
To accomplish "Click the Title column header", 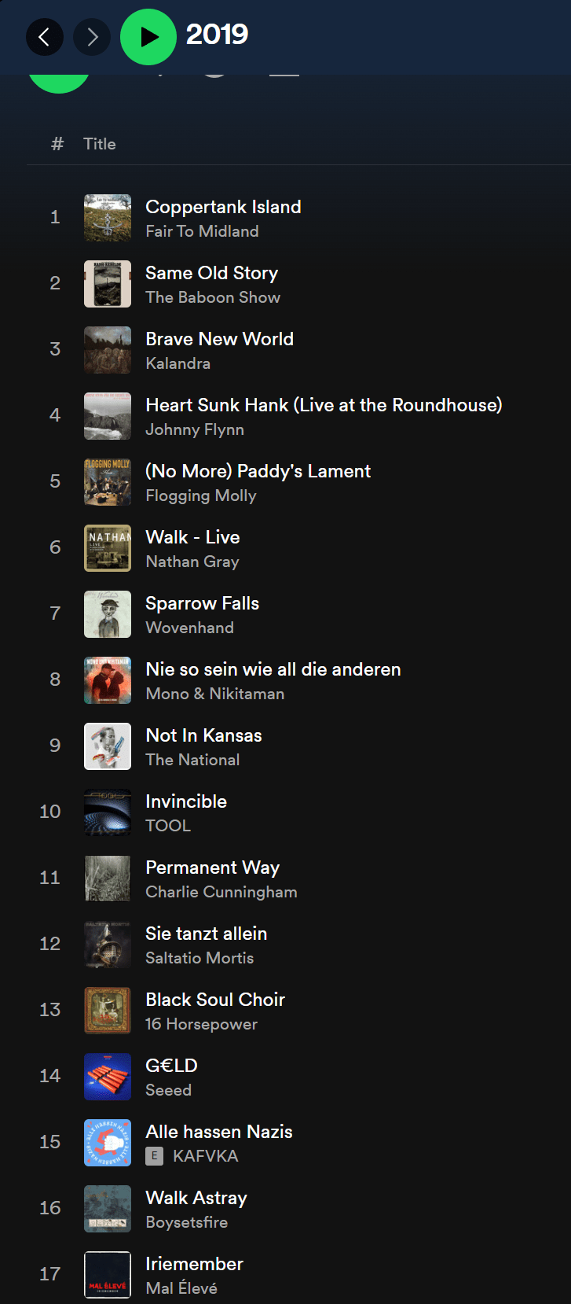I will point(100,144).
